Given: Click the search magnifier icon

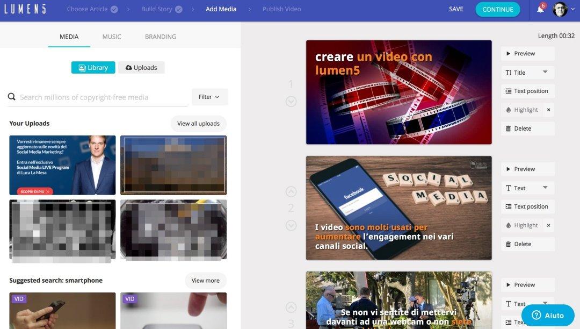Looking at the screenshot, I should click(x=12, y=97).
